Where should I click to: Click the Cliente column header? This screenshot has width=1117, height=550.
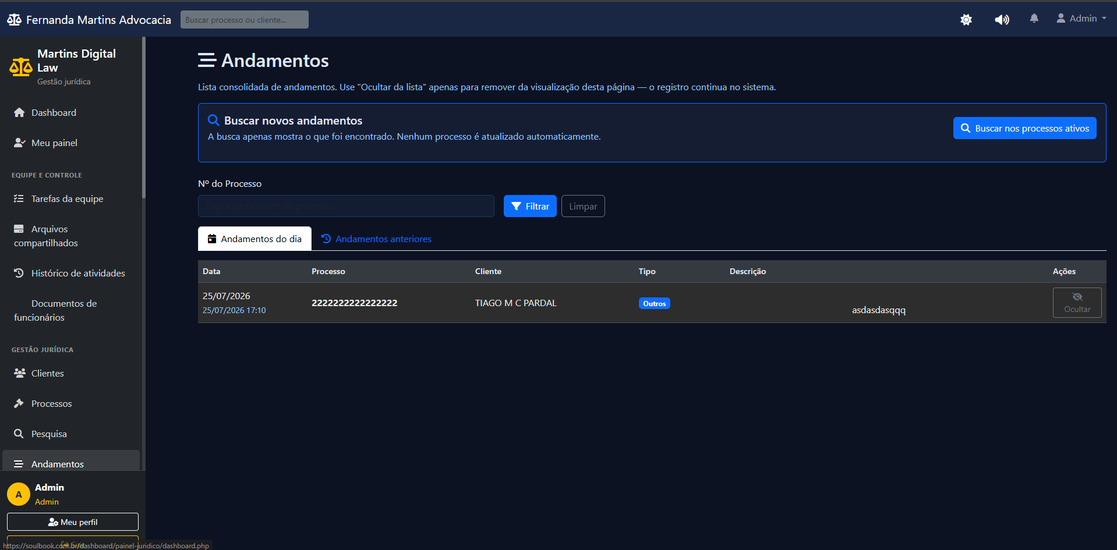(x=488, y=271)
